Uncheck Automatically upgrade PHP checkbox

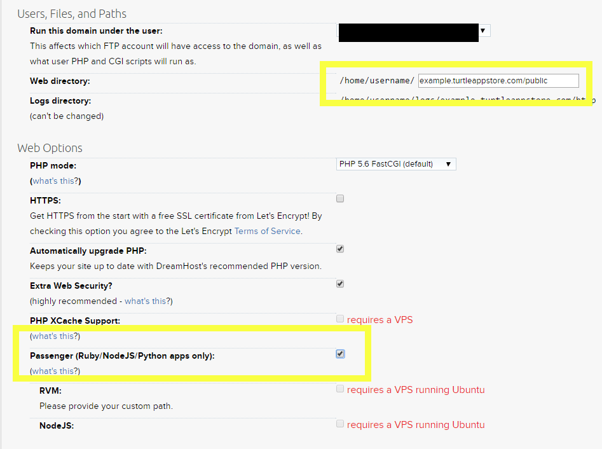pos(339,249)
